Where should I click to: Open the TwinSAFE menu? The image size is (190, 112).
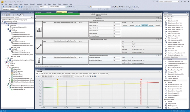pyautogui.click(x=39, y=4)
